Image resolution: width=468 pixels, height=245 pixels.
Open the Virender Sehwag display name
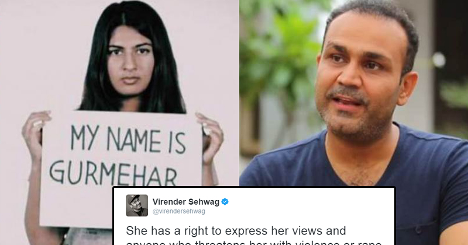tap(186, 202)
